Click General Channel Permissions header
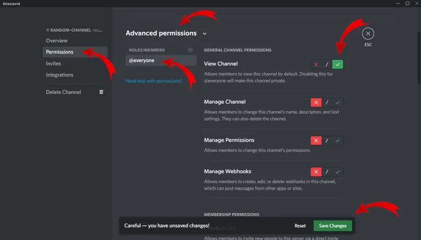This screenshot has height=240, width=421. click(237, 50)
